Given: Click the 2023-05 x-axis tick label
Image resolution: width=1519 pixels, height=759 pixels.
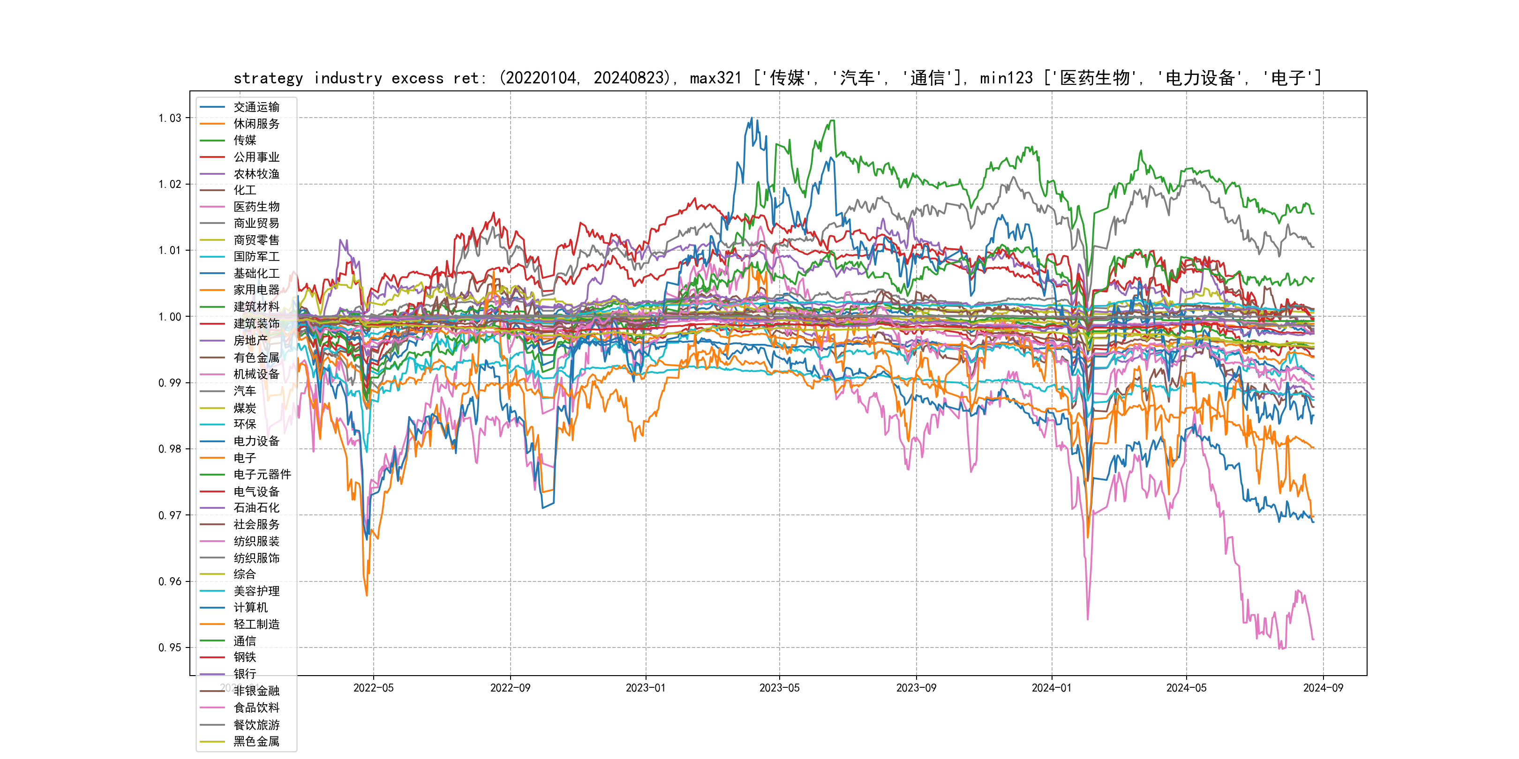Looking at the screenshot, I should point(779,688).
